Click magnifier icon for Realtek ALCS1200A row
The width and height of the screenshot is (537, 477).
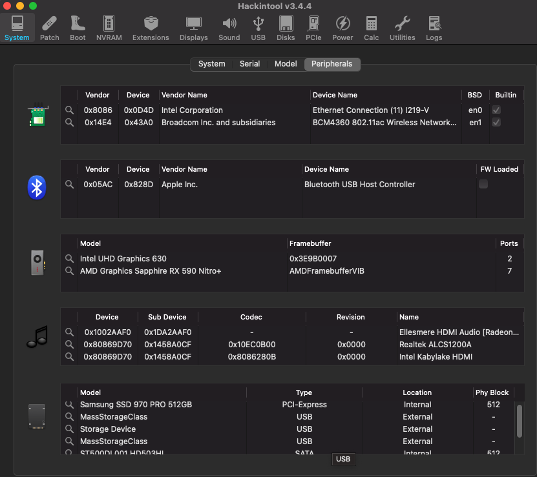[70, 344]
